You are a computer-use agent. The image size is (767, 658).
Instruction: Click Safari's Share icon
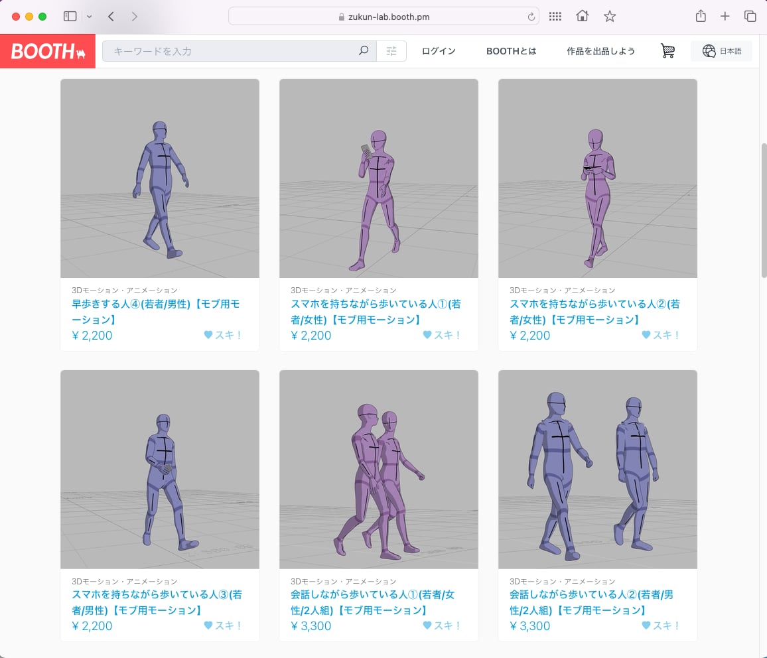point(700,17)
